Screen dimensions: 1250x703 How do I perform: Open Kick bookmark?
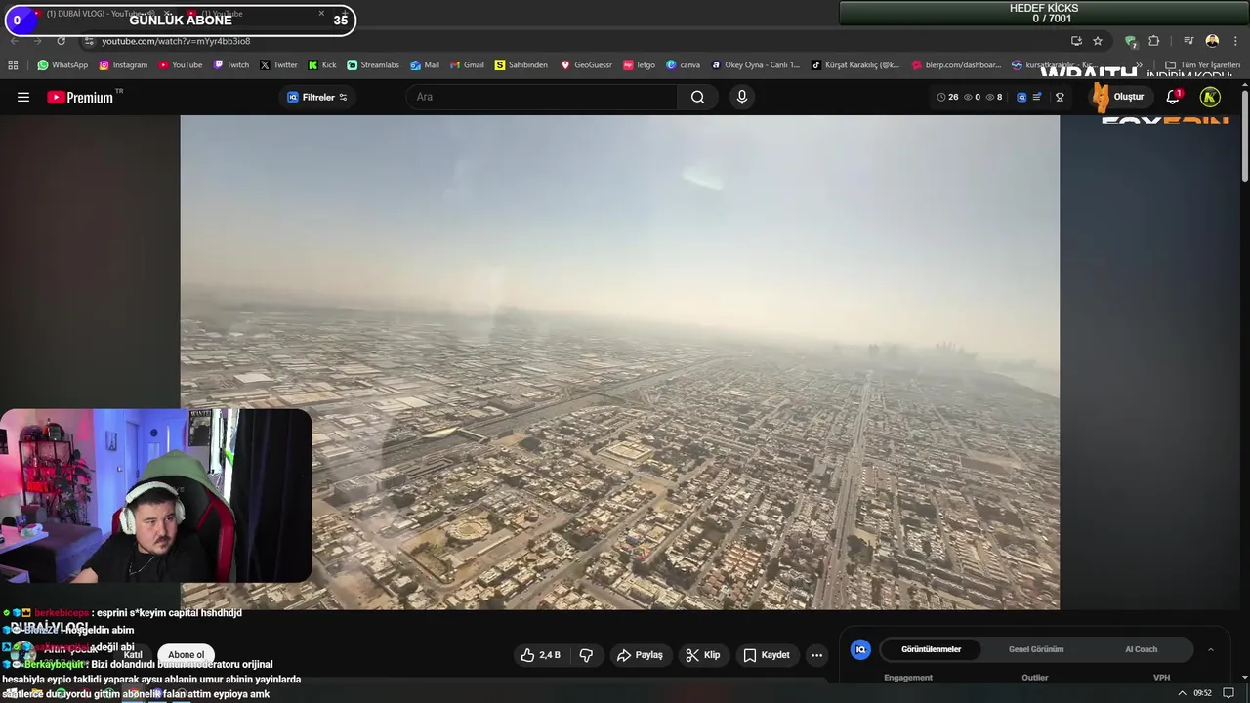322,65
